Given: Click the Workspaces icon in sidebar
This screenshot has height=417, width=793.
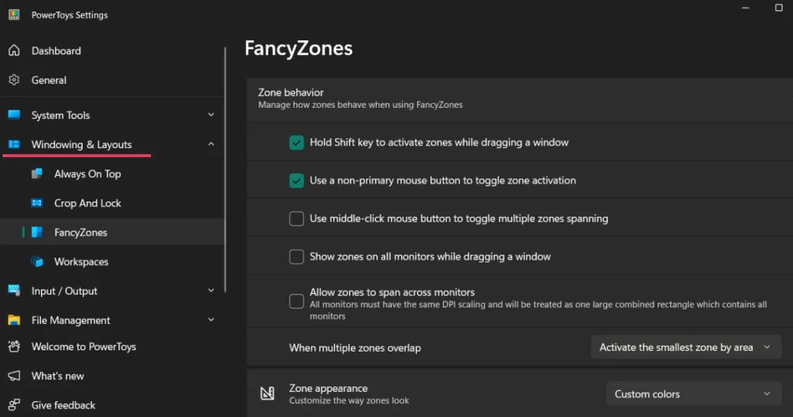Looking at the screenshot, I should [38, 262].
